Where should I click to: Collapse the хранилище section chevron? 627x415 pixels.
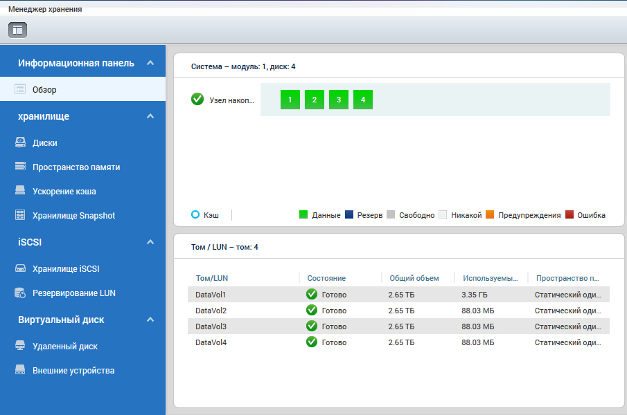coord(150,116)
